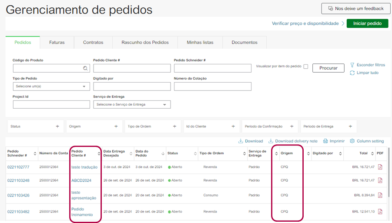Click the Número da Cotação input field
This screenshot has height=223, width=392.
point(213,87)
